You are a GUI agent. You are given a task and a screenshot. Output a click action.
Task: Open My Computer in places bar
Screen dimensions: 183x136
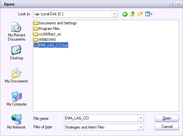pyautogui.click(x=17, y=99)
